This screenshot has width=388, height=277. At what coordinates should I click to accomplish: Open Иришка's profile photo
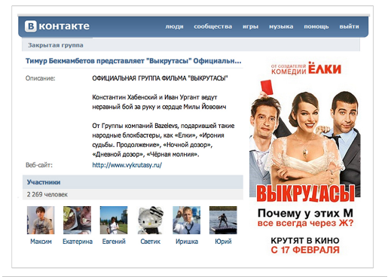[187, 220]
